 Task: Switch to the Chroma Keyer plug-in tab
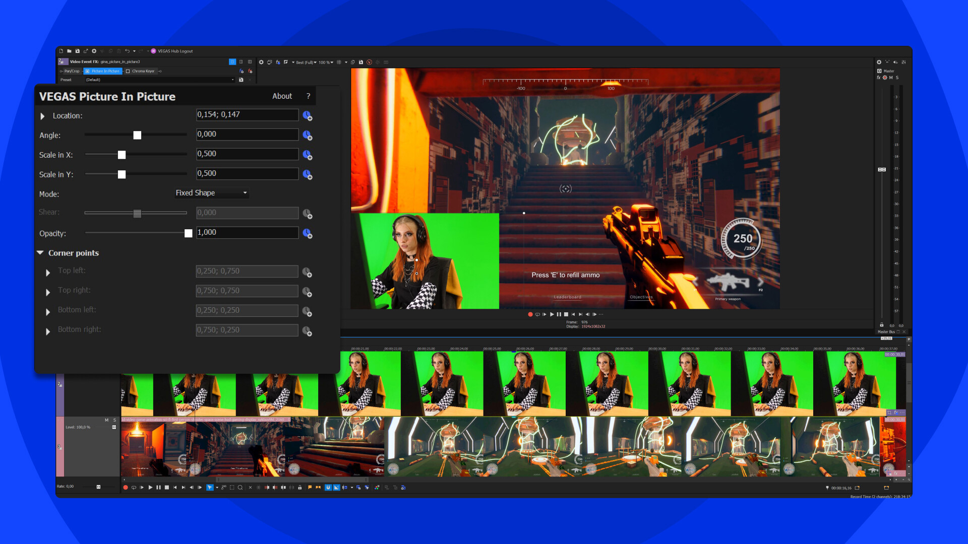[143, 71]
